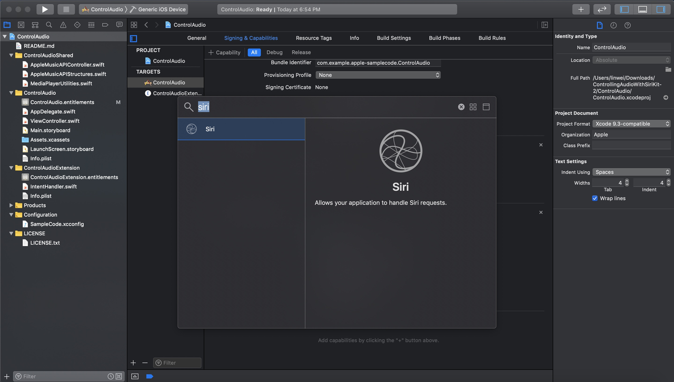Clear the siri search text
The width and height of the screenshot is (674, 382).
[x=461, y=106]
